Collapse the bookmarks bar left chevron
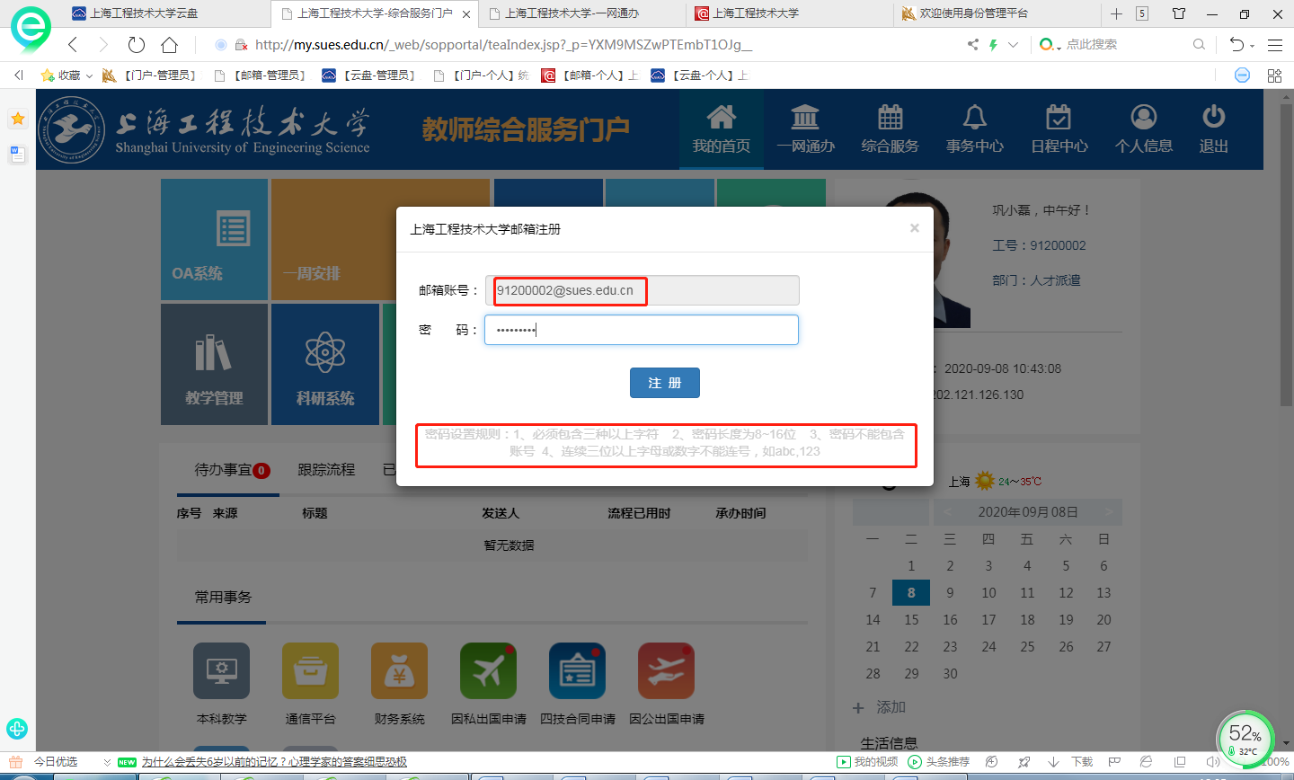This screenshot has width=1294, height=780. pyautogui.click(x=19, y=75)
